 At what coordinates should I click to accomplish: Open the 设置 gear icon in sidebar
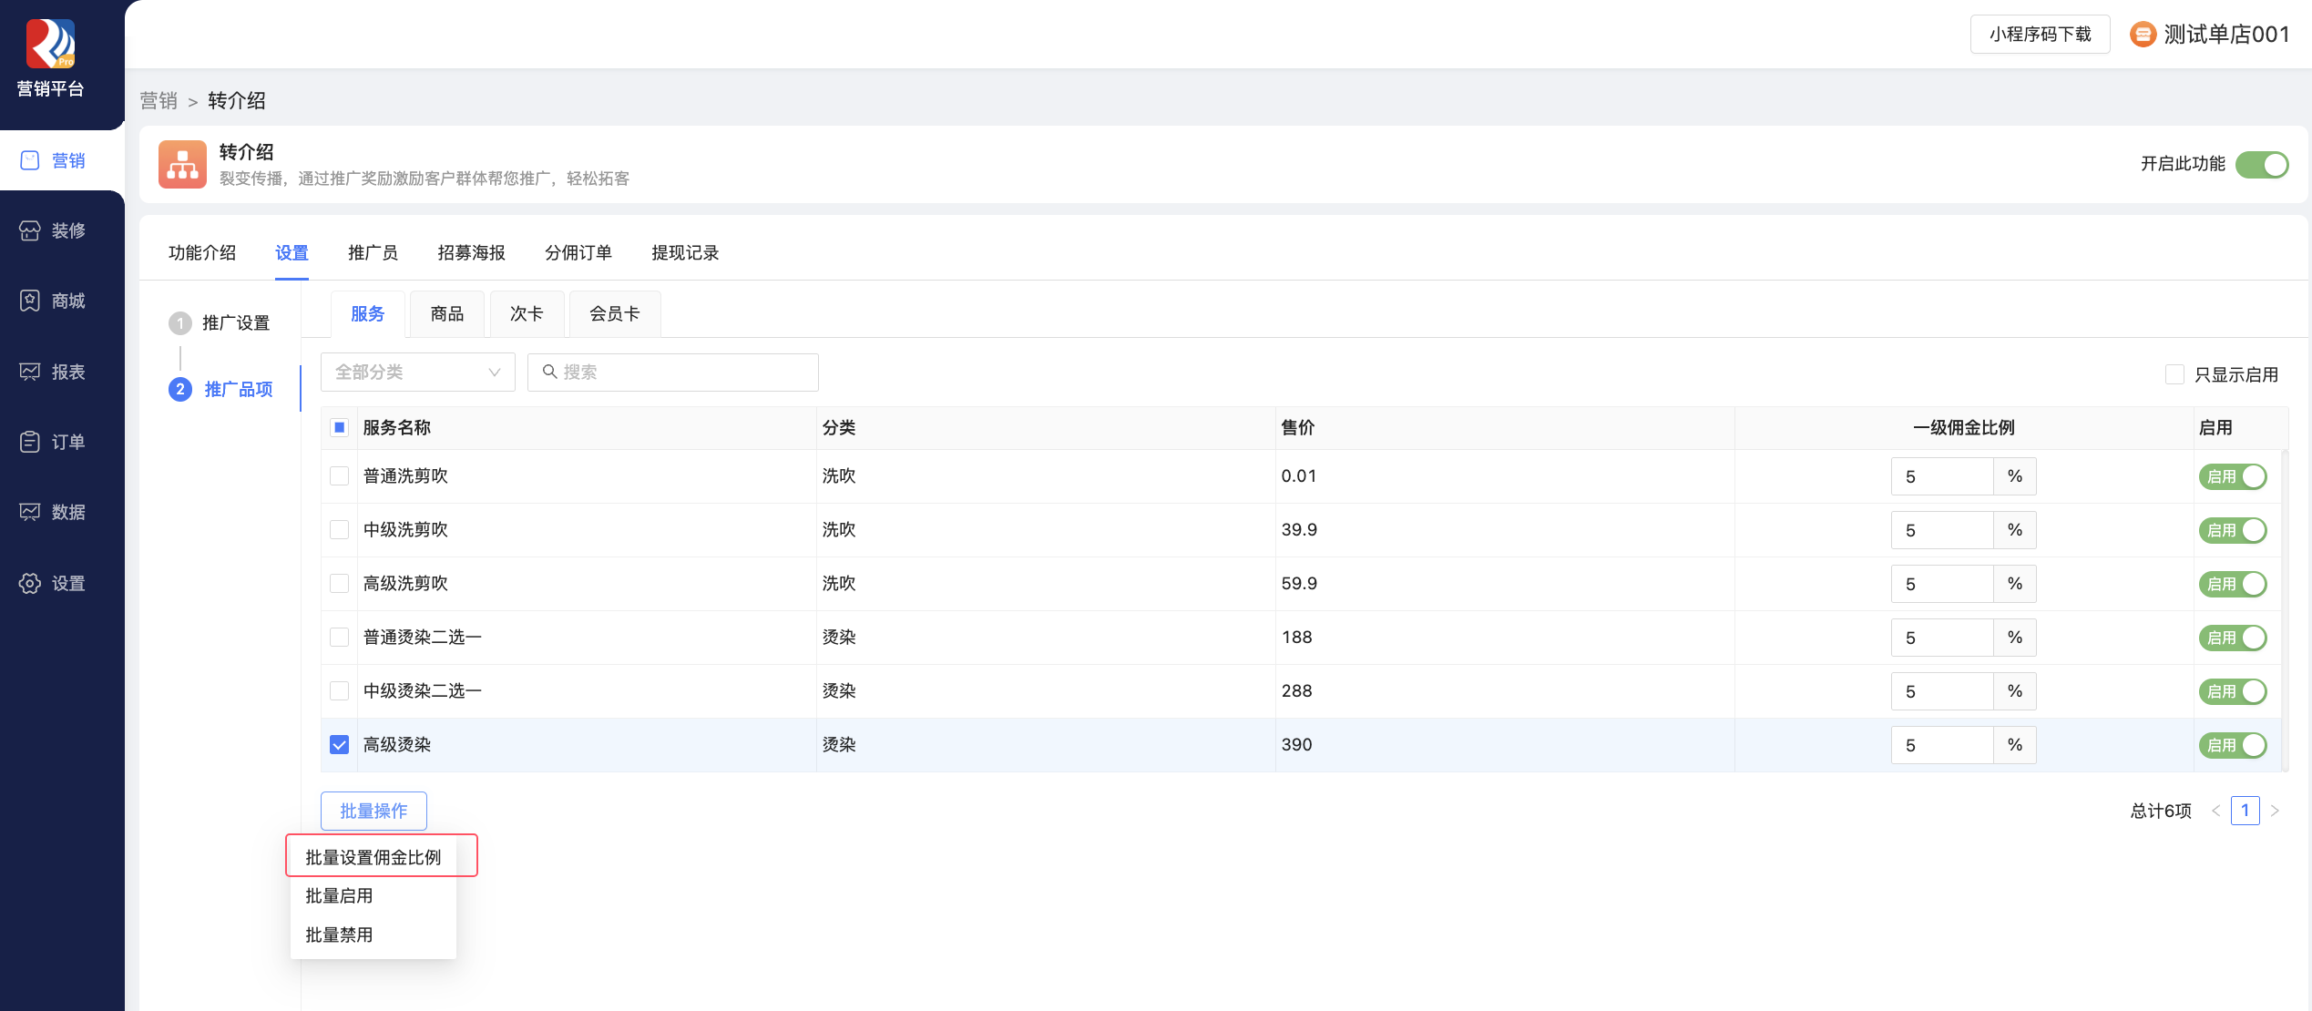(x=30, y=583)
